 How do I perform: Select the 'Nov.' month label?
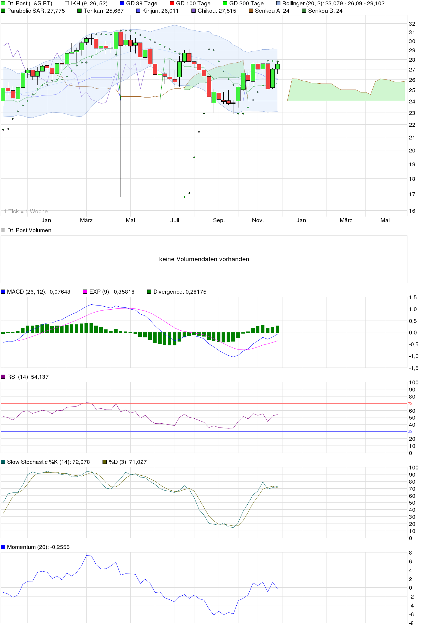(x=258, y=220)
